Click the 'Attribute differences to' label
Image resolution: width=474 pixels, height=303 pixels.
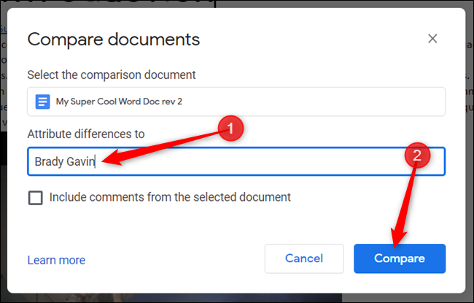click(86, 134)
